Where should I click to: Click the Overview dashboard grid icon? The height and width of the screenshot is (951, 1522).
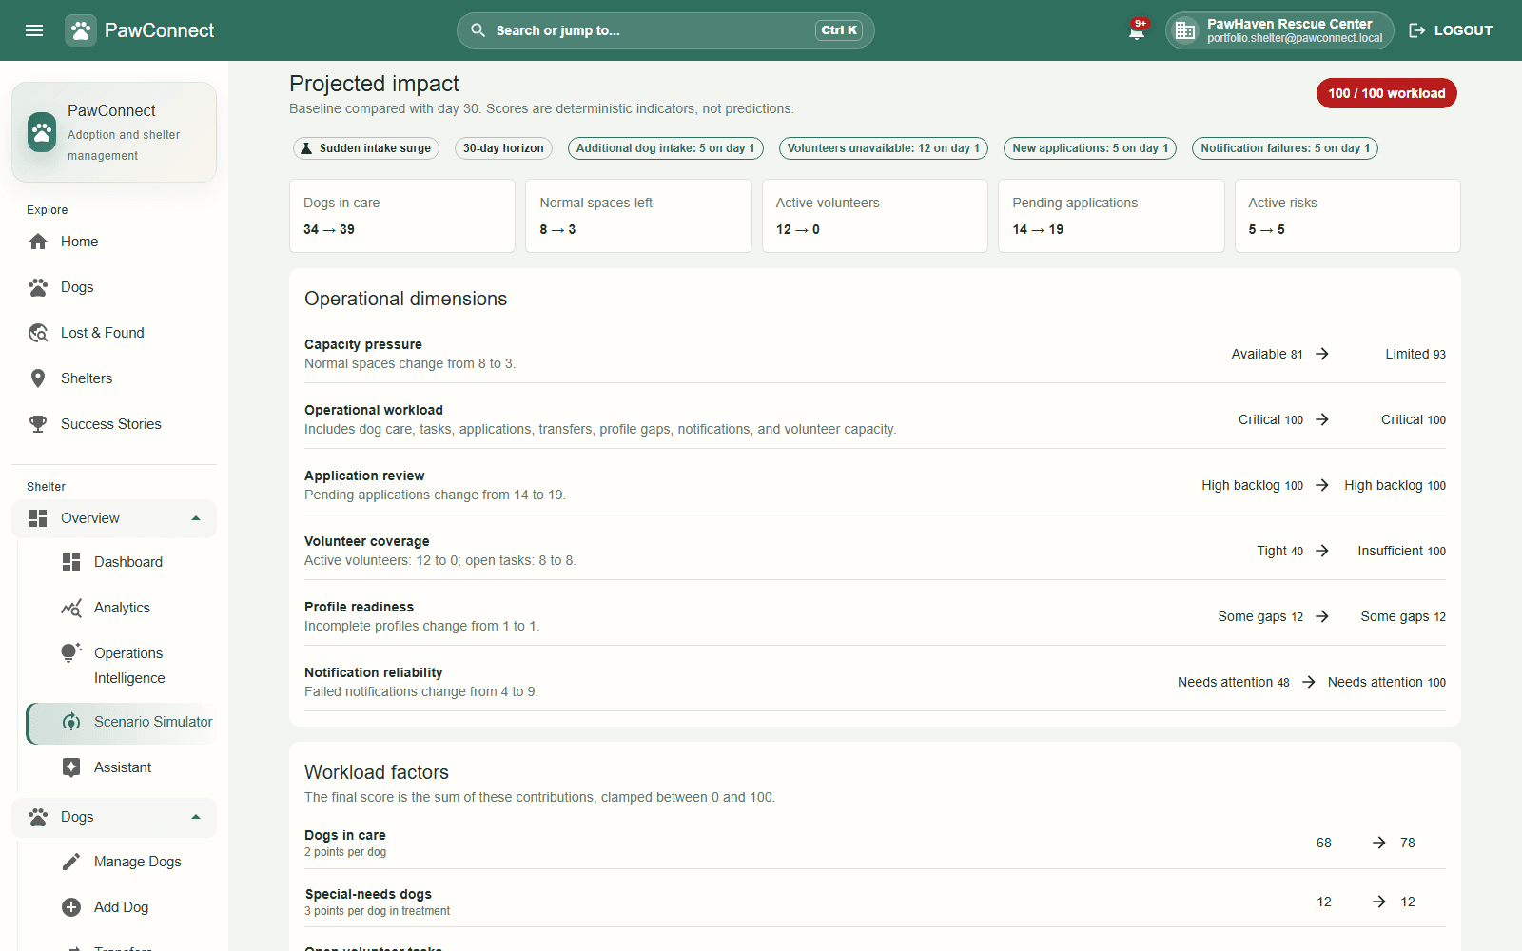[x=38, y=518]
